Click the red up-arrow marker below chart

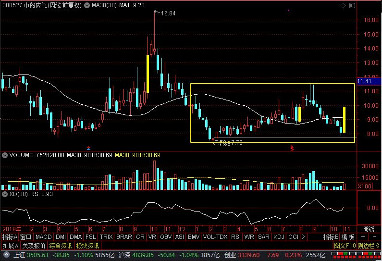pos(88,148)
